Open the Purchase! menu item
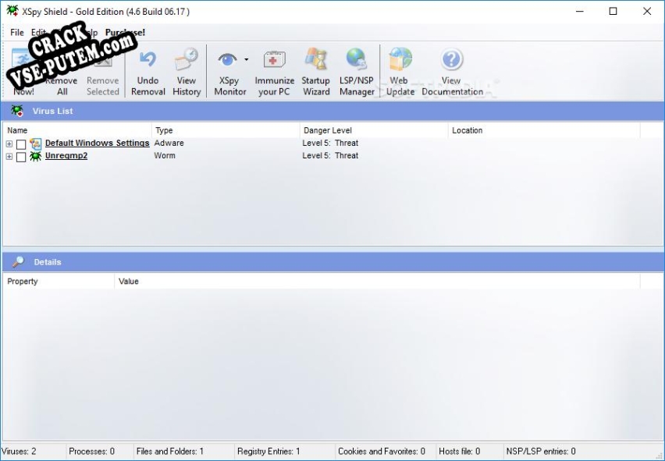Image resolution: width=665 pixels, height=461 pixels. [125, 32]
